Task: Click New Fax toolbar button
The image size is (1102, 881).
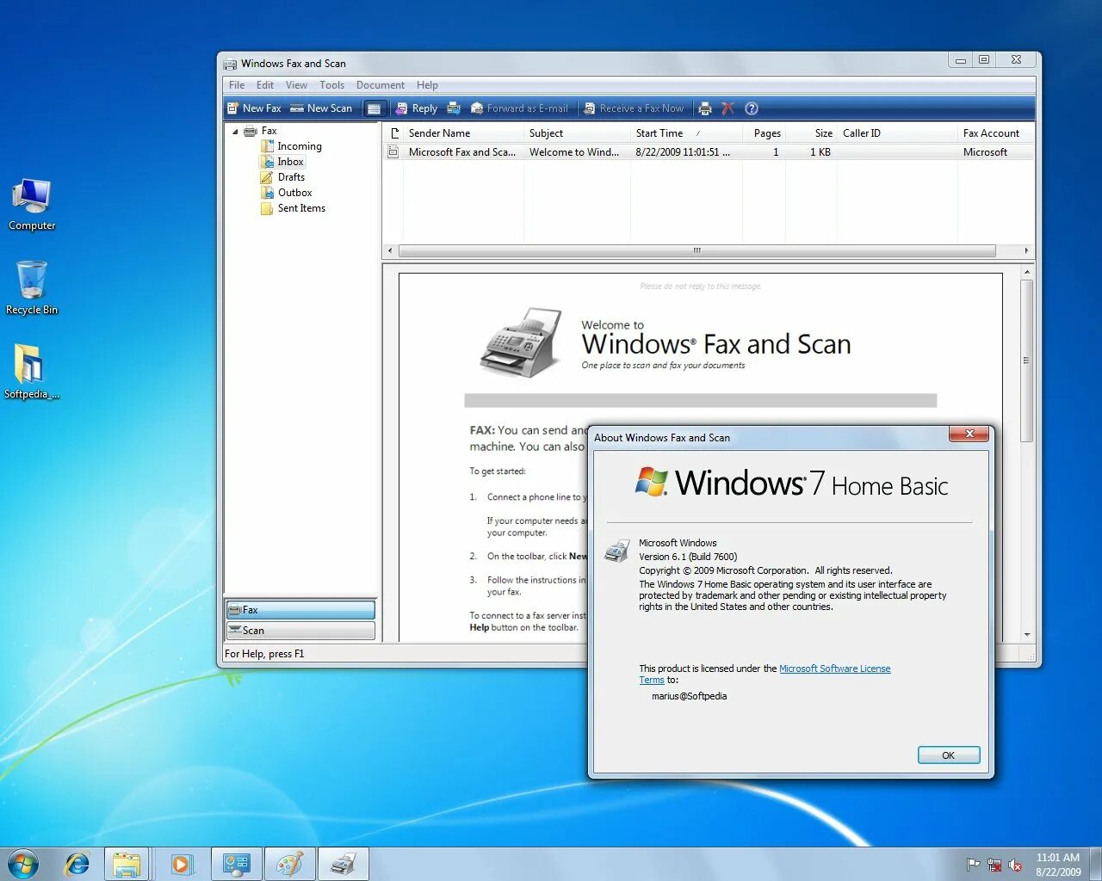Action: 254,108
